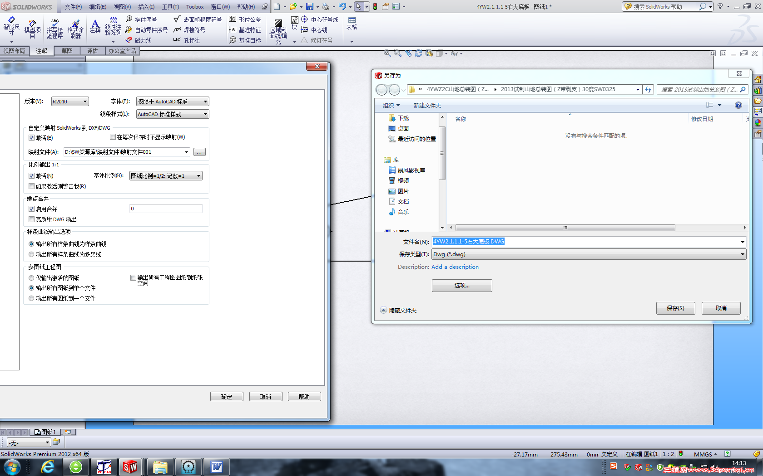Select 仅输出激活的图纸 radio option
This screenshot has width=763, height=476.
tap(31, 278)
